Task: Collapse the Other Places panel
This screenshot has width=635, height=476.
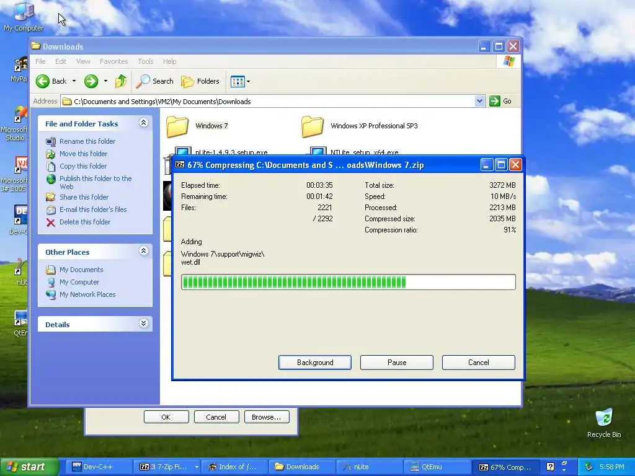Action: pos(143,251)
